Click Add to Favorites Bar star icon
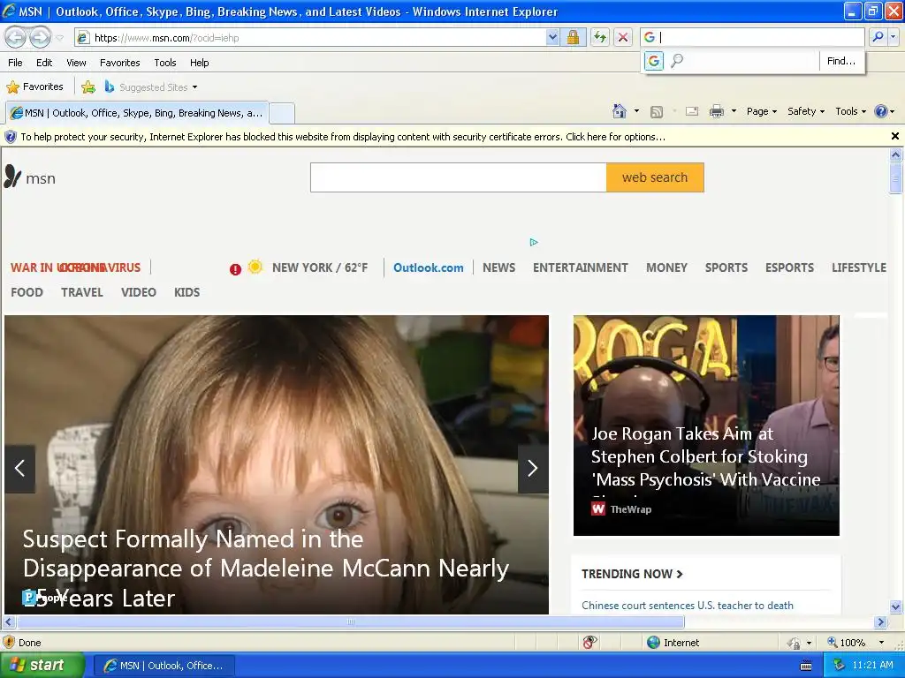 (88, 87)
